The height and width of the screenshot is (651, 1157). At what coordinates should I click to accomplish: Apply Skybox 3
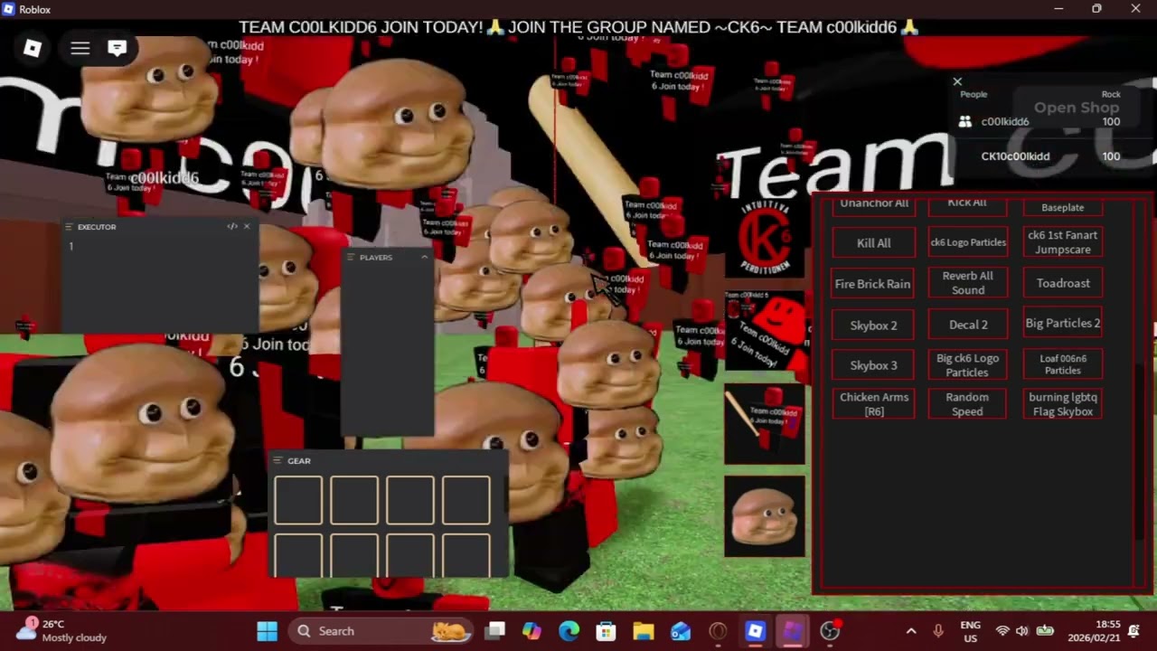(x=873, y=365)
